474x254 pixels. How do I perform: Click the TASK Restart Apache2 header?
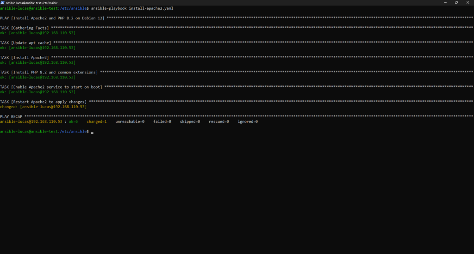click(x=44, y=102)
